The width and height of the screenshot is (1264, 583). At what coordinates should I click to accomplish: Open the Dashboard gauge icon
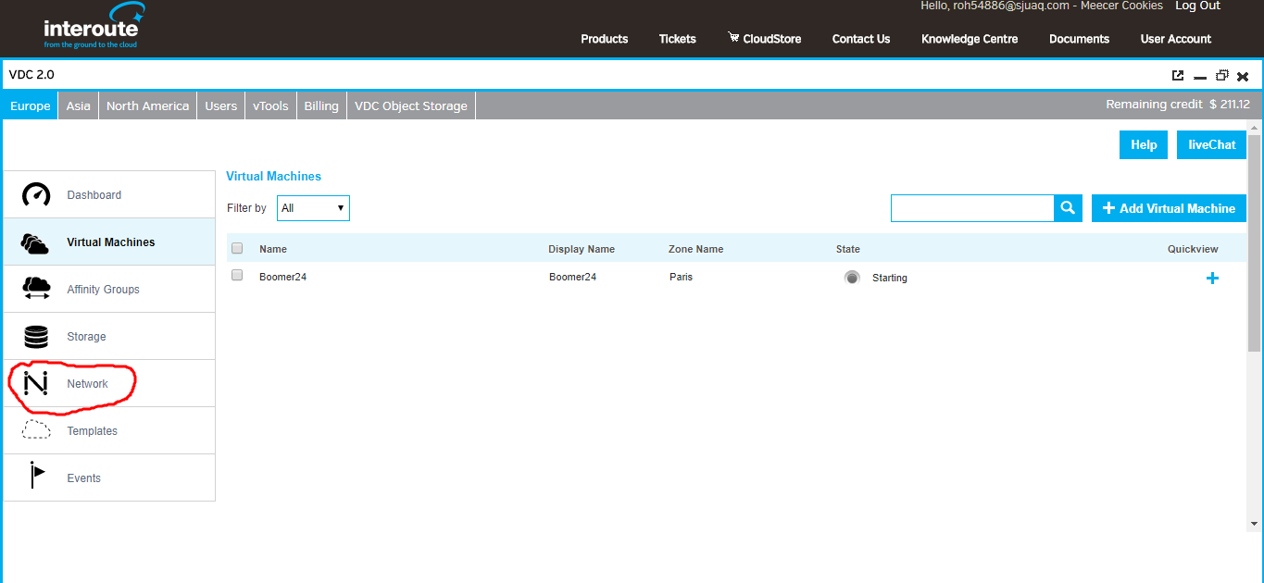pyautogui.click(x=36, y=195)
